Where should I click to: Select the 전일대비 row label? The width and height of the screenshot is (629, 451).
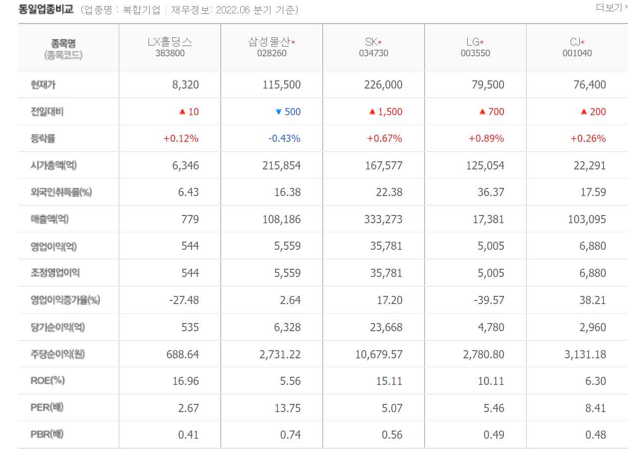tap(47, 112)
